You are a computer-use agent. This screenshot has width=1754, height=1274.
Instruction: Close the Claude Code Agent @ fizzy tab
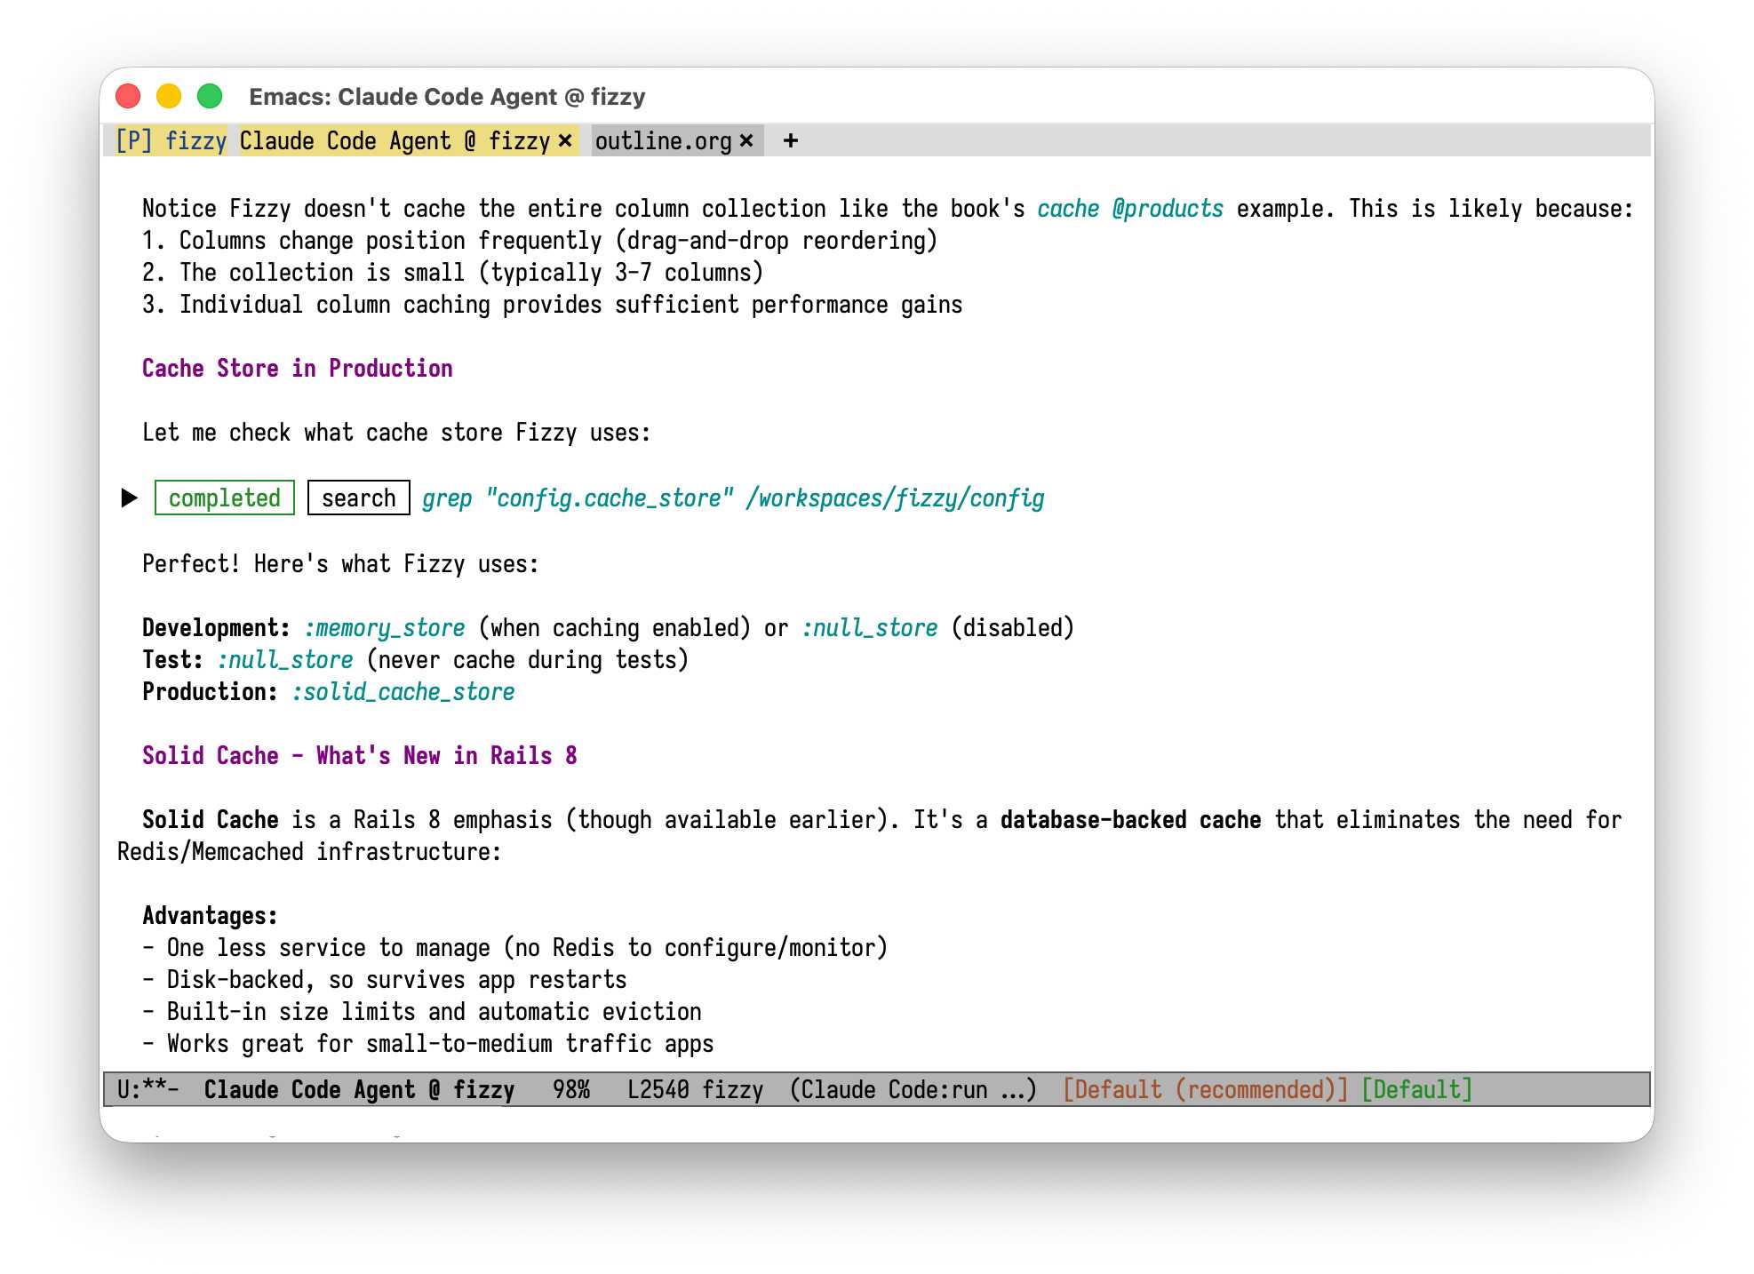pyautogui.click(x=565, y=140)
